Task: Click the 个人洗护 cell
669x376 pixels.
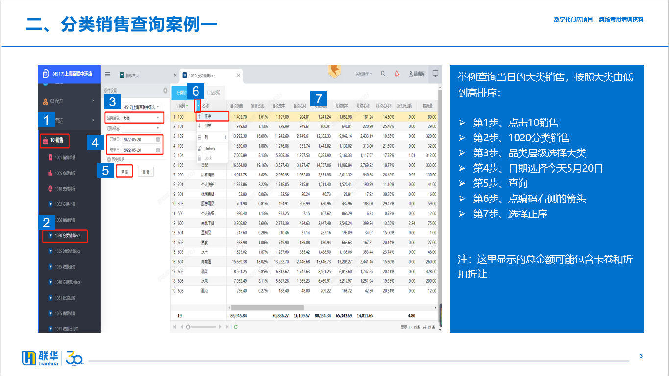Action: coord(209,184)
